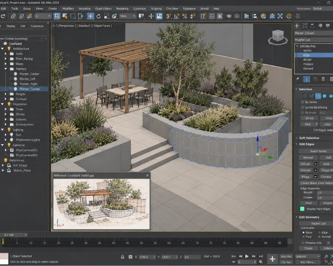Click the Polygon sub-object selection icon
Screen dimensions: 333x266
pos(325,96)
